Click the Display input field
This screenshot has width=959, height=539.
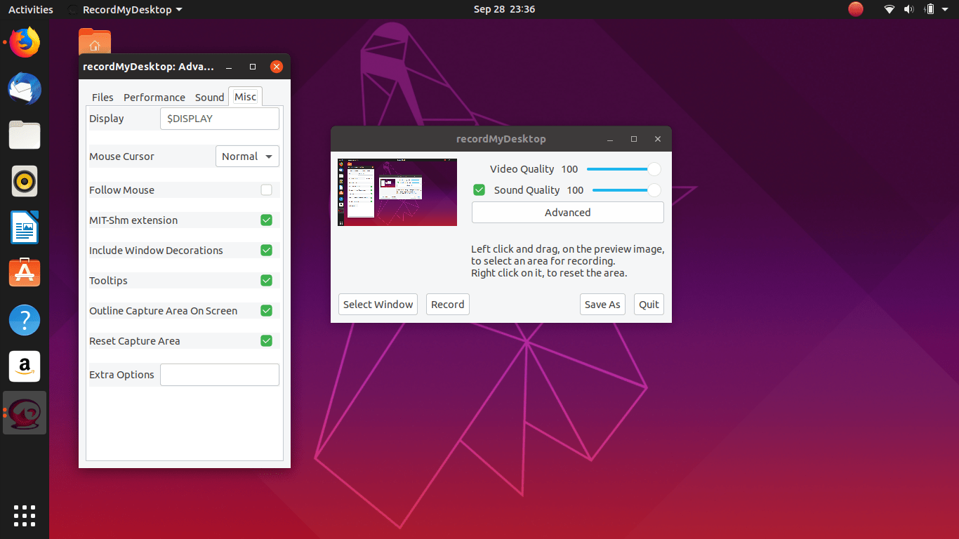(x=220, y=119)
